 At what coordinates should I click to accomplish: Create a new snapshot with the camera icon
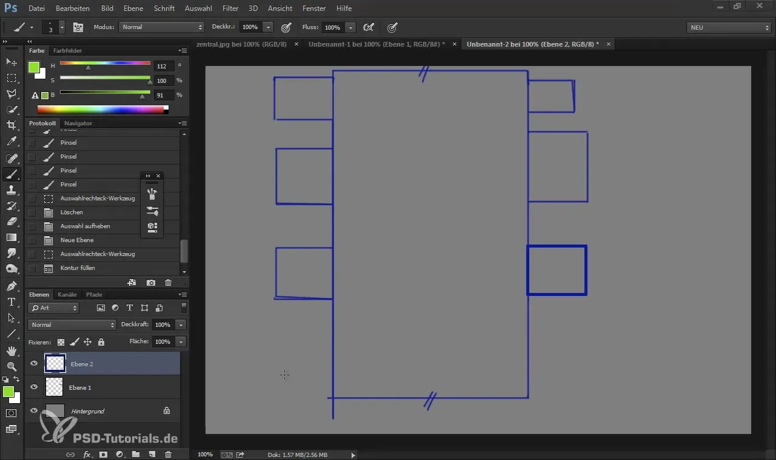pos(151,282)
